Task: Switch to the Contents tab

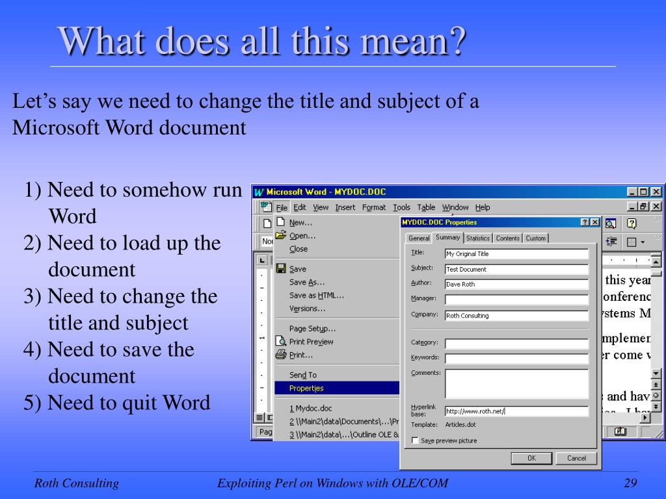Action: coord(507,238)
